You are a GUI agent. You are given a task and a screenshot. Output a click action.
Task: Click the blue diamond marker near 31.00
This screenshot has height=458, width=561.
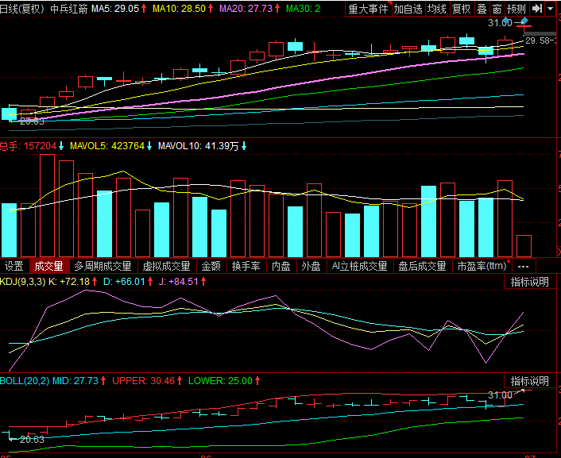(x=524, y=21)
